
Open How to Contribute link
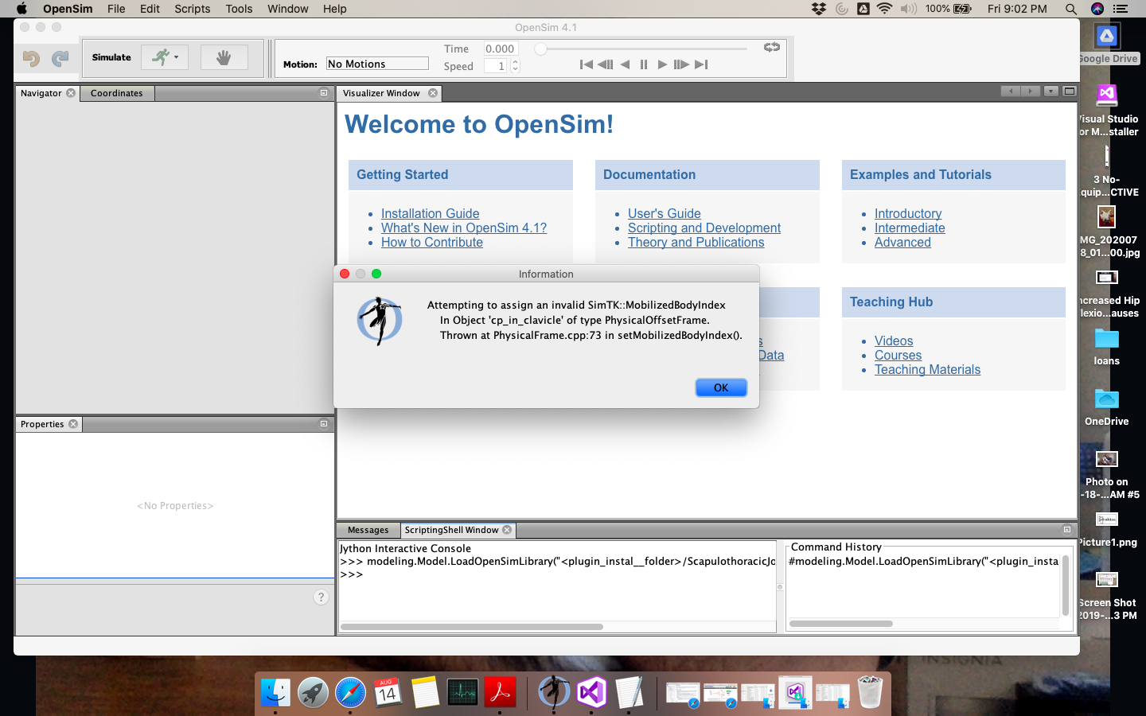432,242
